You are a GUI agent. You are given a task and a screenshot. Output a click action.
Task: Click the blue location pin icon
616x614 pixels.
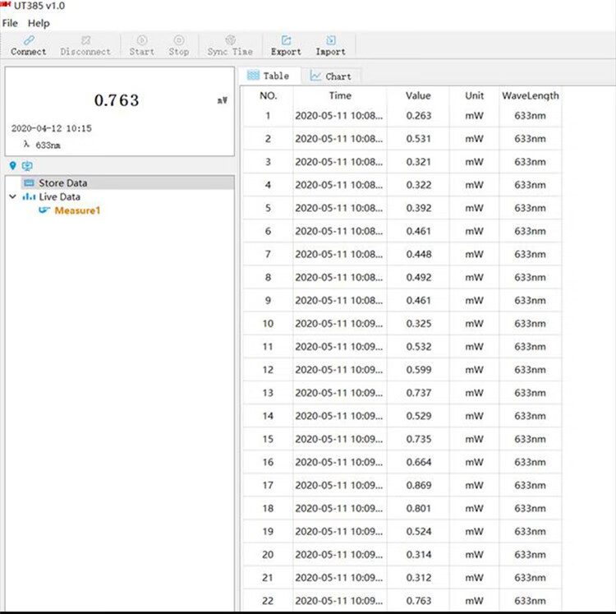[x=12, y=165]
